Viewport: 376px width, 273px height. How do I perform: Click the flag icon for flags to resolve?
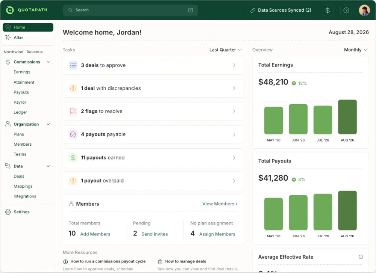73,112
